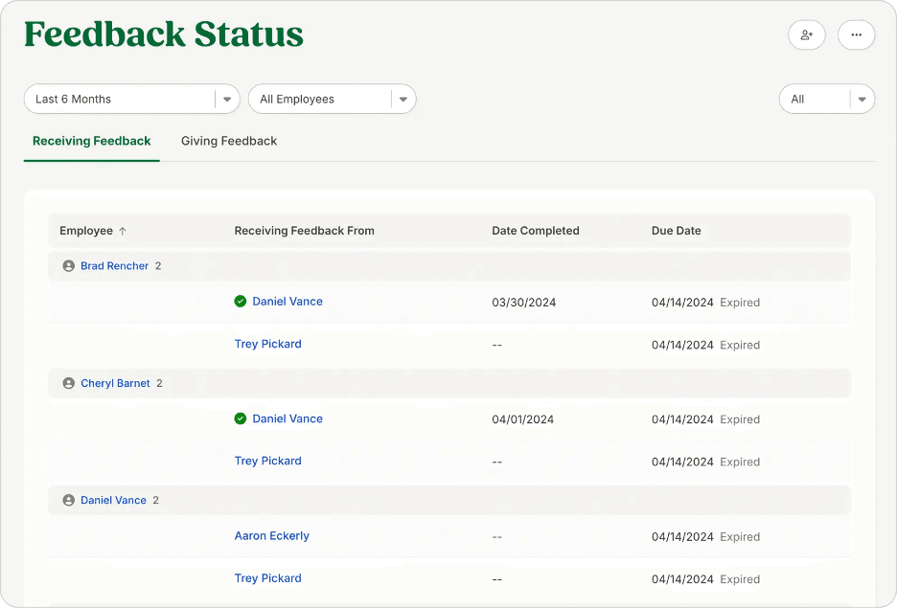The image size is (897, 609).
Task: Switch to the Giving Feedback tab
Action: [x=229, y=142]
